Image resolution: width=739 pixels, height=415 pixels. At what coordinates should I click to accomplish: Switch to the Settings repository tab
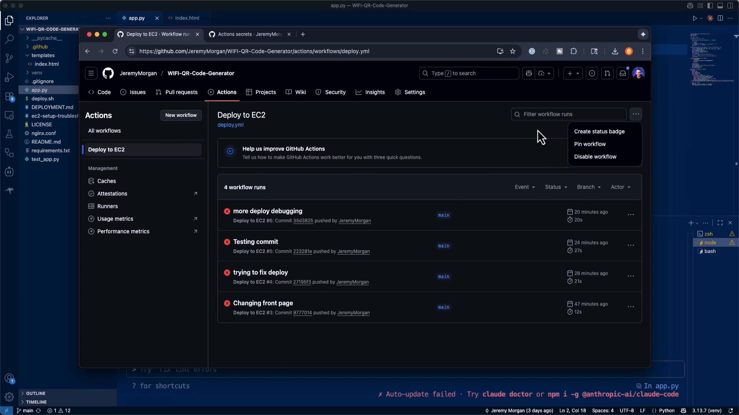[410, 92]
